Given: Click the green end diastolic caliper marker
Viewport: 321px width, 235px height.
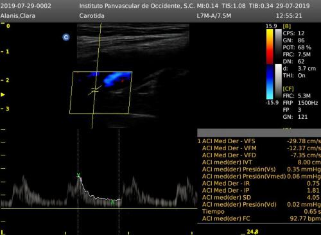Looking at the screenshot, I should pos(112,202).
